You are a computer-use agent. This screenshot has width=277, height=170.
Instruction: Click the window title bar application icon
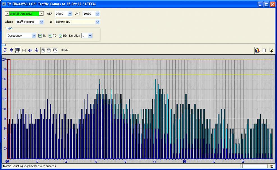[4, 4]
